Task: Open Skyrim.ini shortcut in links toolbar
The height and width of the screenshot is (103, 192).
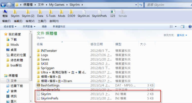Action: [x=83, y=14]
